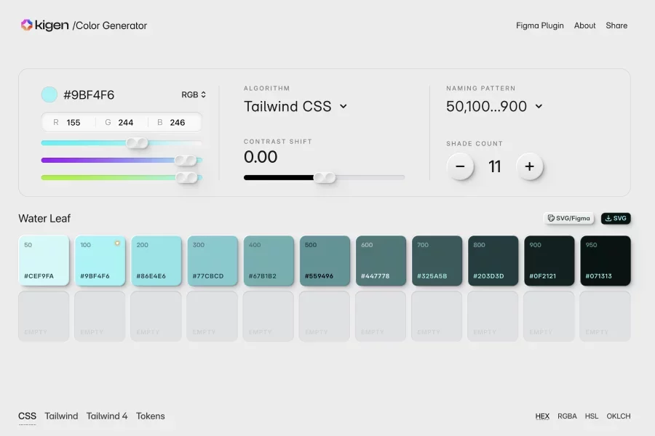Click the Kigen logo icon
655x436 pixels.
[26, 25]
